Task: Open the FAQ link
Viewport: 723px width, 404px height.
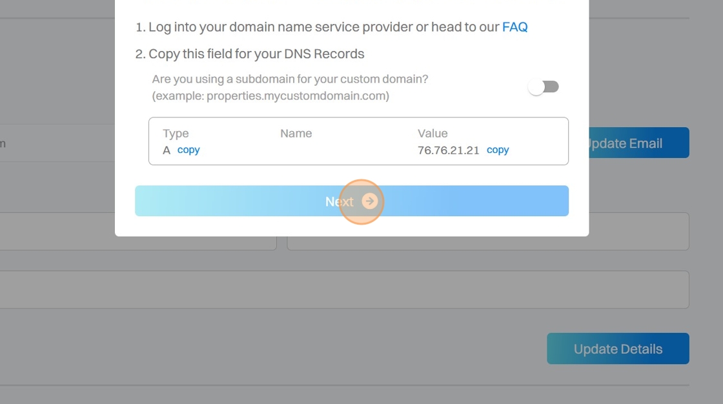Action: pos(514,27)
